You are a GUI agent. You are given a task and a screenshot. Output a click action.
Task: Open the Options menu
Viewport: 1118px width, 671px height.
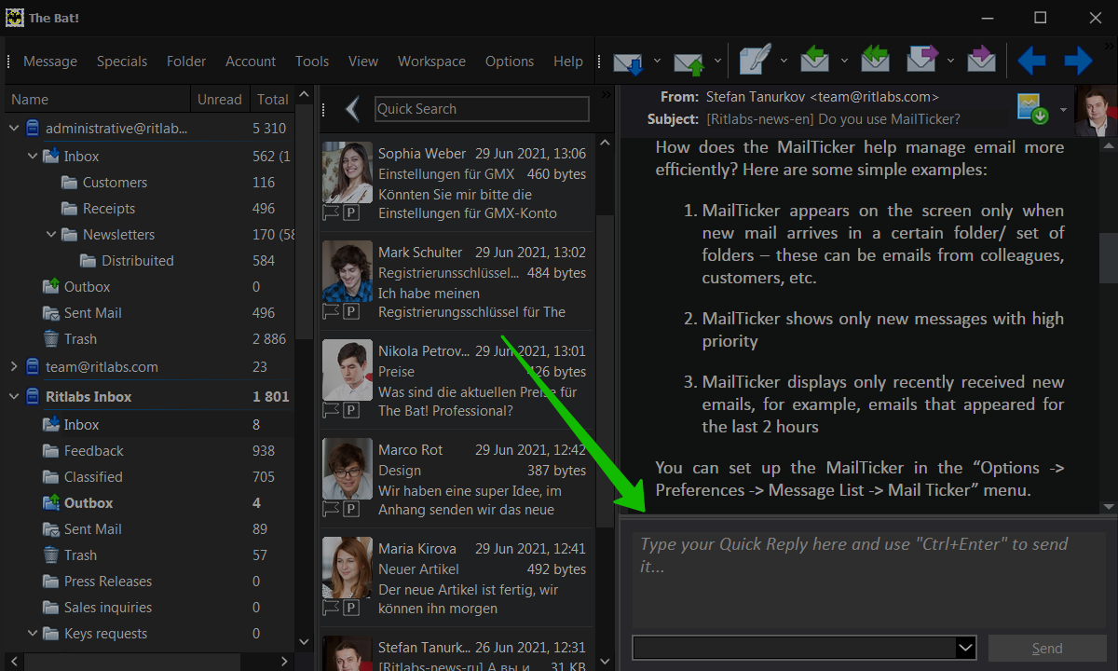tap(510, 62)
